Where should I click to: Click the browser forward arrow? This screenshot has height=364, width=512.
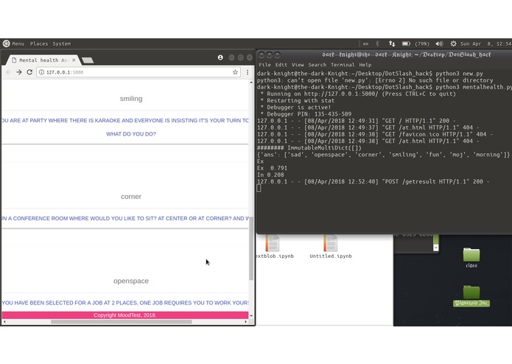click(19, 72)
